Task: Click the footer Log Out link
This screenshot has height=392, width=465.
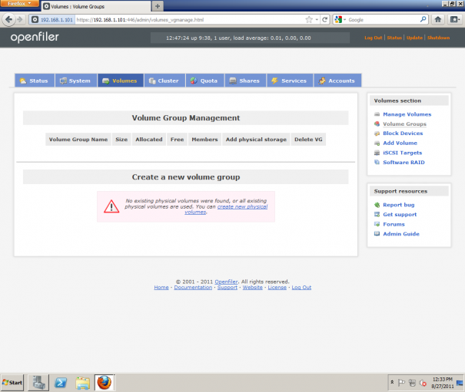Action: (x=301, y=288)
